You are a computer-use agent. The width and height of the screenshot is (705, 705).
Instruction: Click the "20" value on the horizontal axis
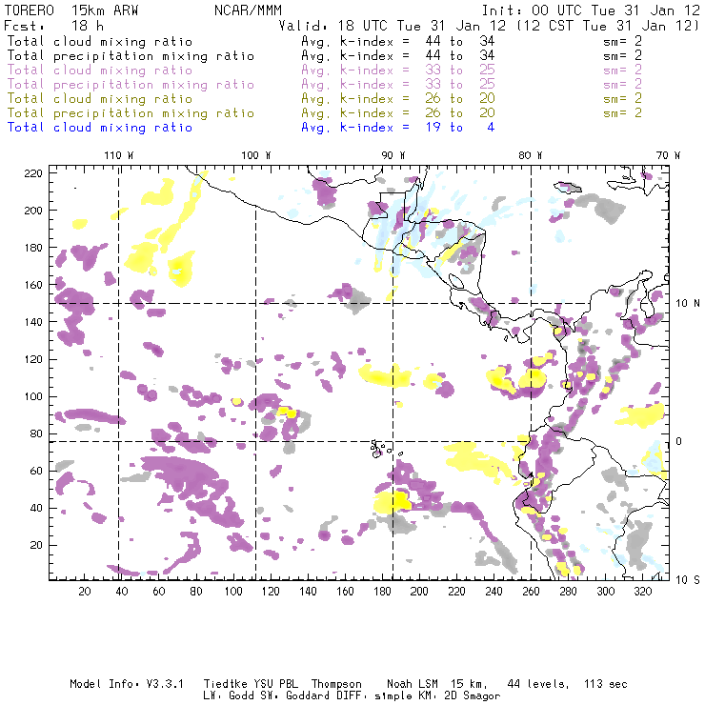(85, 592)
